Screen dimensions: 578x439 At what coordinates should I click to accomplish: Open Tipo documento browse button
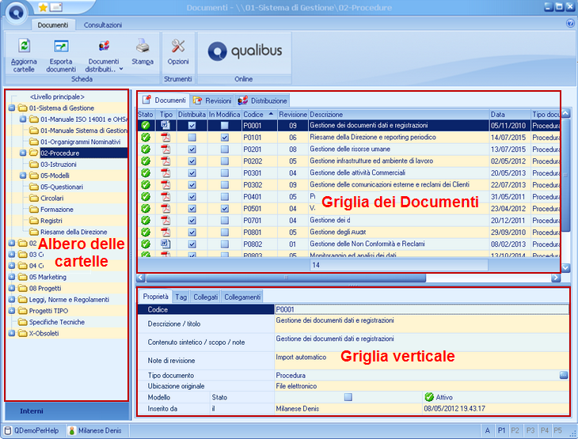point(564,375)
